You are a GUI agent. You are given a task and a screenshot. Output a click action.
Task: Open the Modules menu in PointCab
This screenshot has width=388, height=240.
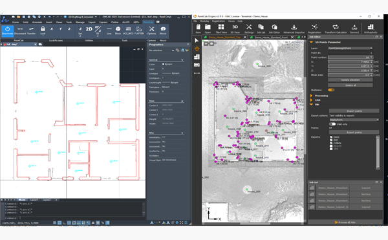[204, 21]
